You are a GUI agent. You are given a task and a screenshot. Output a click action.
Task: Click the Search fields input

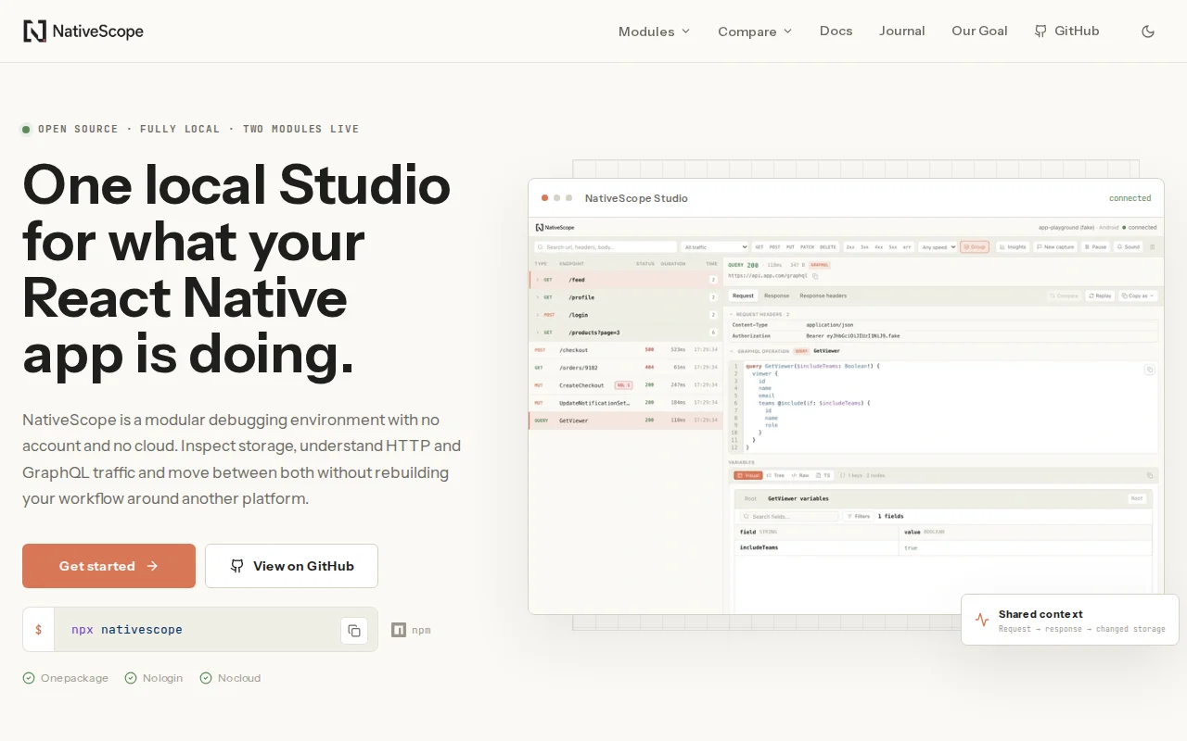coord(789,516)
